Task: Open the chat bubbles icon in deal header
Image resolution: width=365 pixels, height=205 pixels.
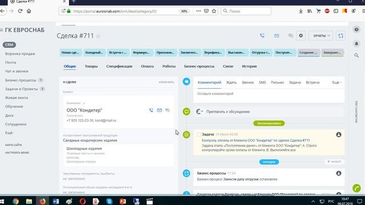Action: pyautogui.click(x=290, y=36)
